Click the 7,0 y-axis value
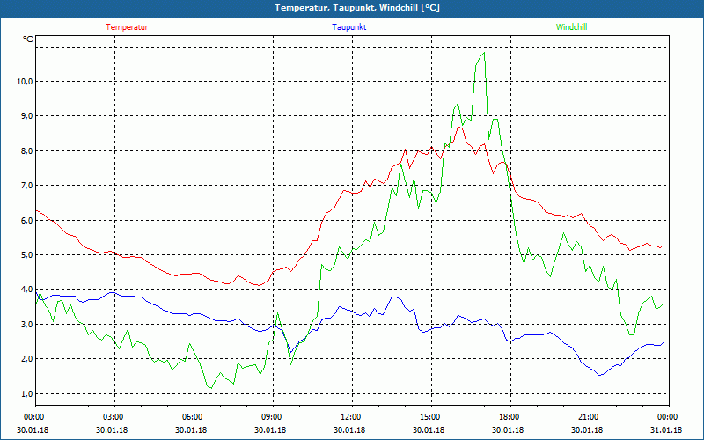Screen dimensions: 704x440 point(26,186)
